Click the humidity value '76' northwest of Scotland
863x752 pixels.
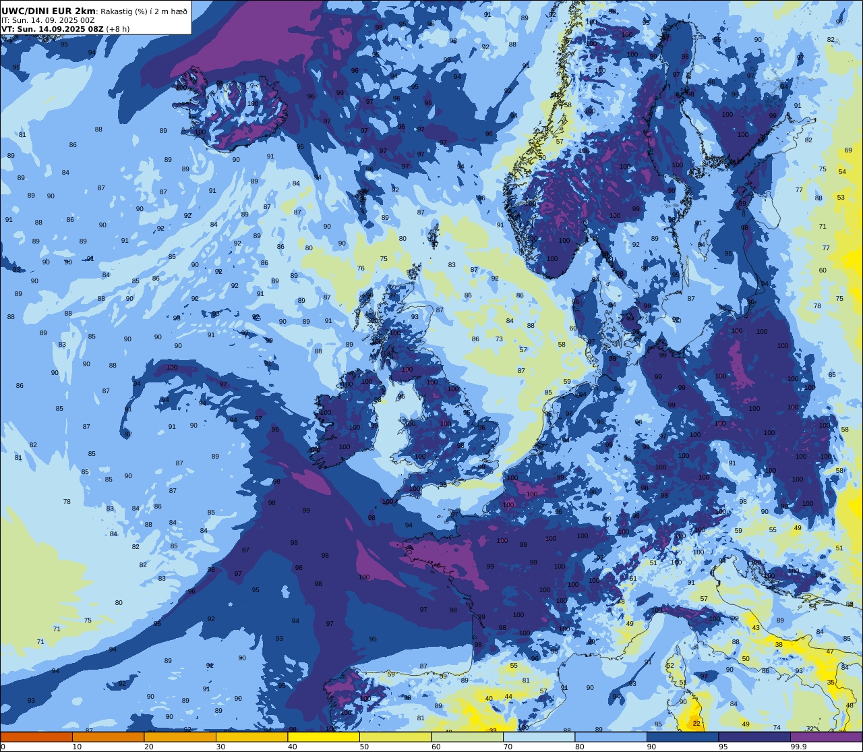pos(361,268)
